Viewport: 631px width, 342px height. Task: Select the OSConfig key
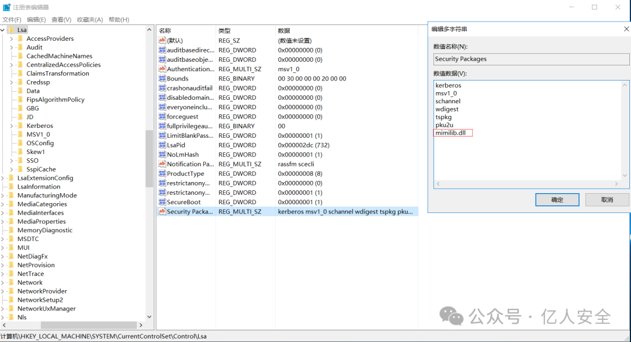point(40,143)
